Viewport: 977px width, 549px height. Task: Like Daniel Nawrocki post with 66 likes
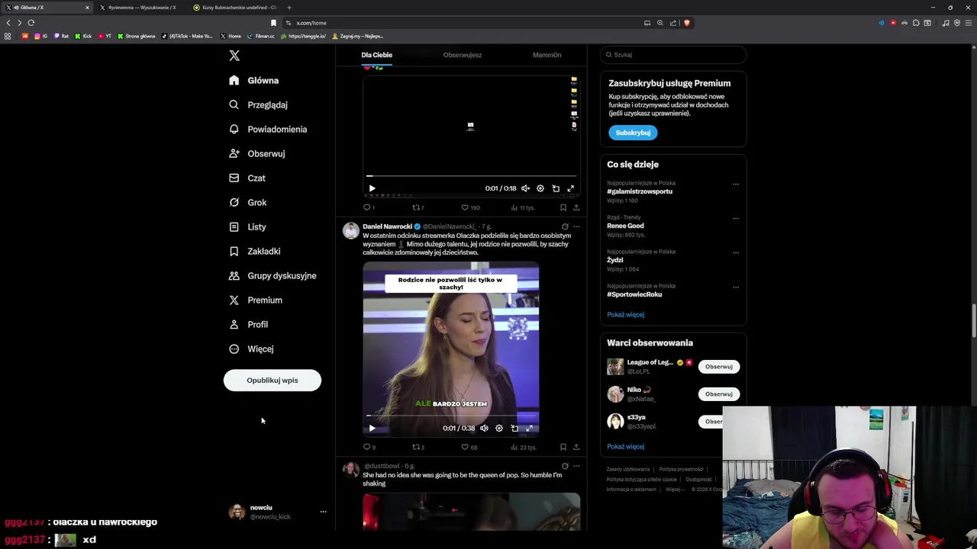pos(469,447)
